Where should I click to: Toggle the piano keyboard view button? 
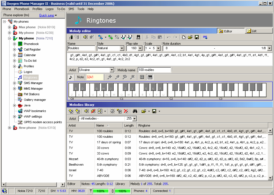pyautogui.click(x=150, y=77)
